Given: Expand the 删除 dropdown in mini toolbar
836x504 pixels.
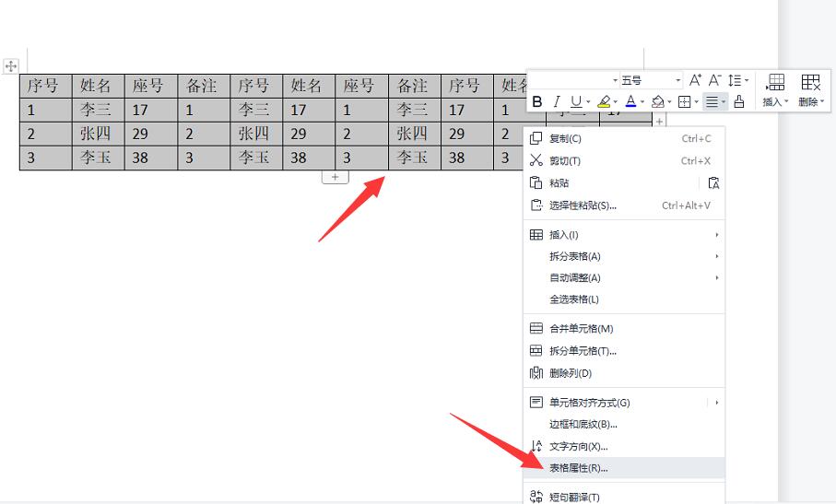Looking at the screenshot, I should [x=811, y=101].
